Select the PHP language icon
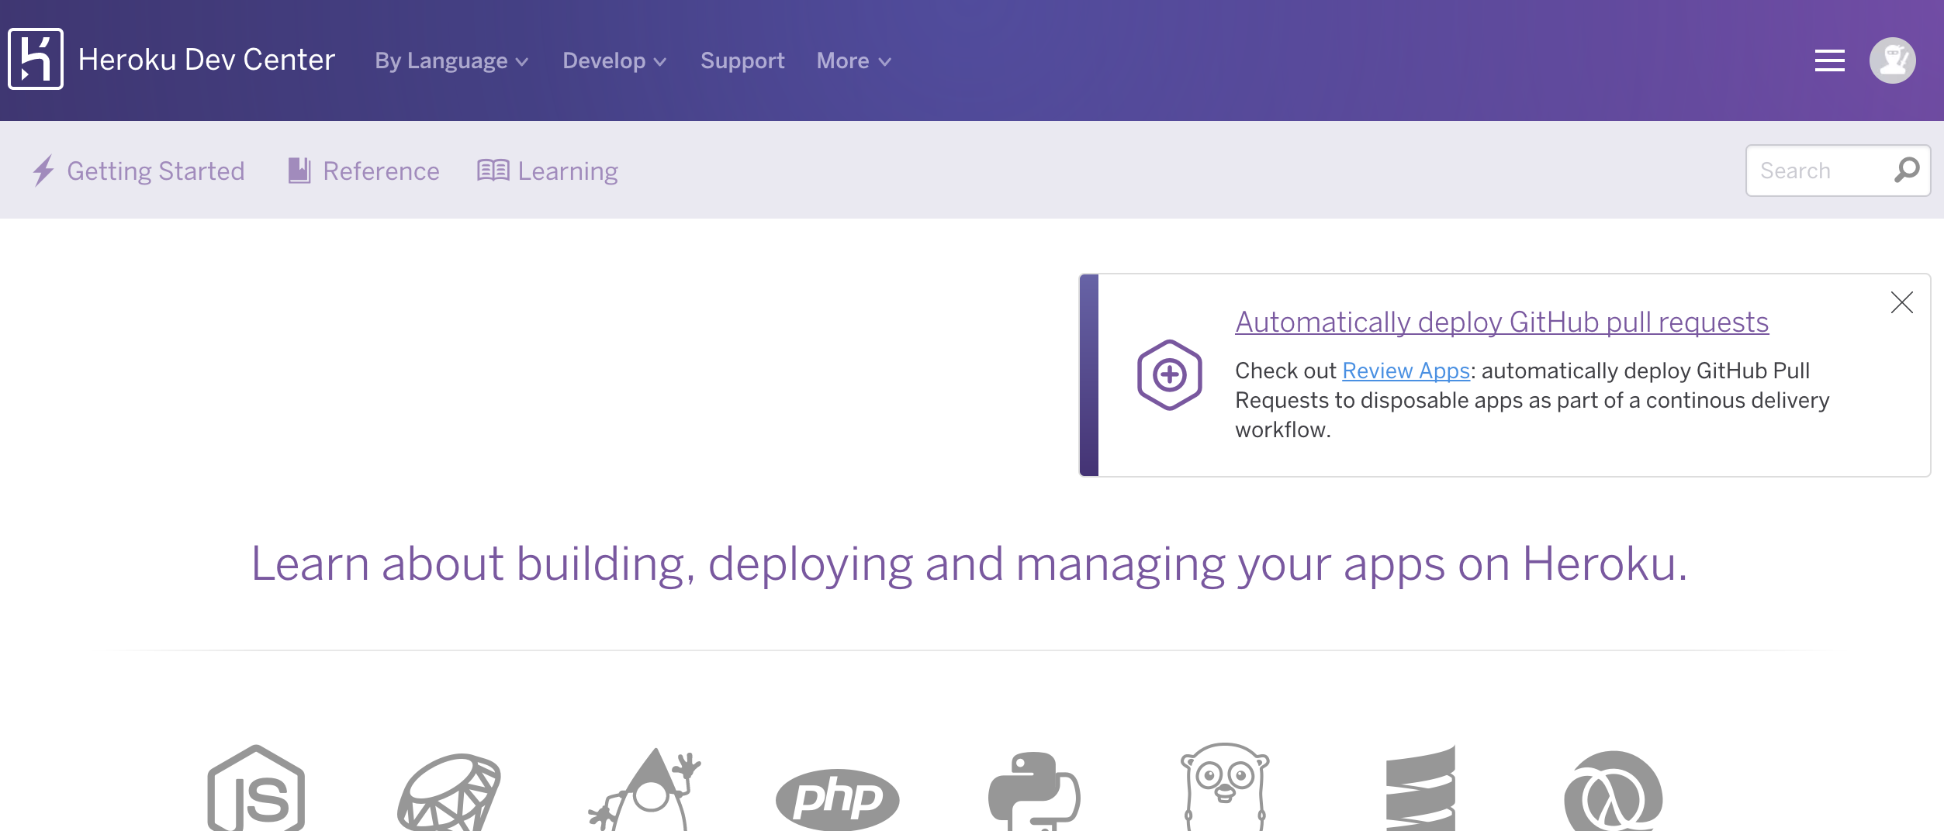1944x831 pixels. point(838,799)
